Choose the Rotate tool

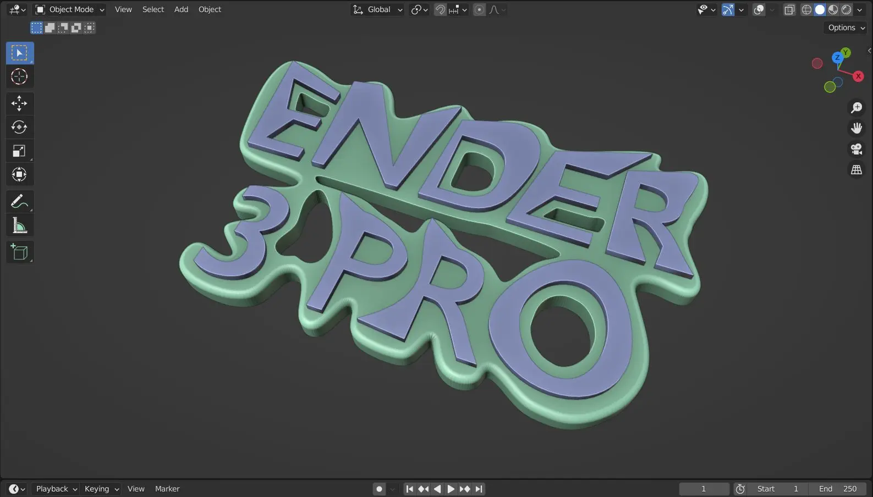(19, 127)
